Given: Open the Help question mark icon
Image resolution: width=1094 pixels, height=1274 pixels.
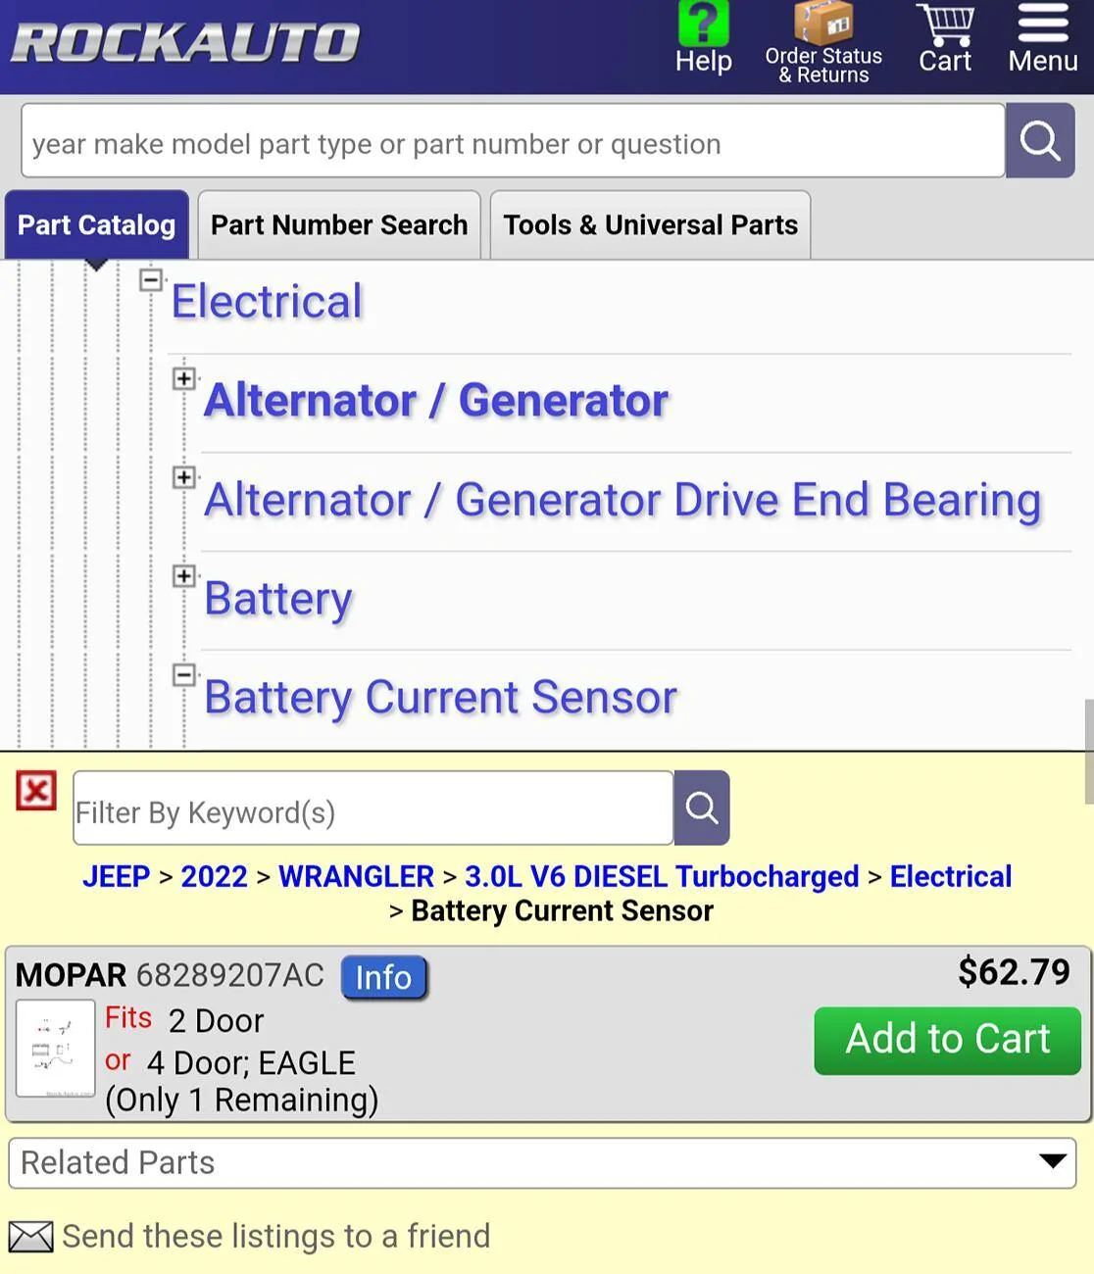Looking at the screenshot, I should coord(703,24).
